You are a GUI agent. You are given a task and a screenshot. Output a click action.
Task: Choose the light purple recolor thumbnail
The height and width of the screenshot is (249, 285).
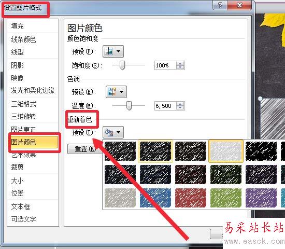click(261, 198)
